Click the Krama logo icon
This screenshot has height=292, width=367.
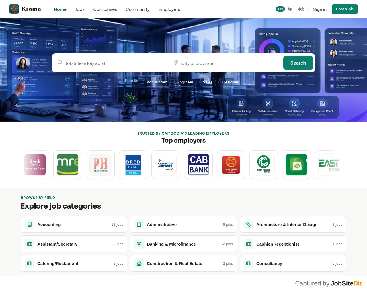[14, 9]
